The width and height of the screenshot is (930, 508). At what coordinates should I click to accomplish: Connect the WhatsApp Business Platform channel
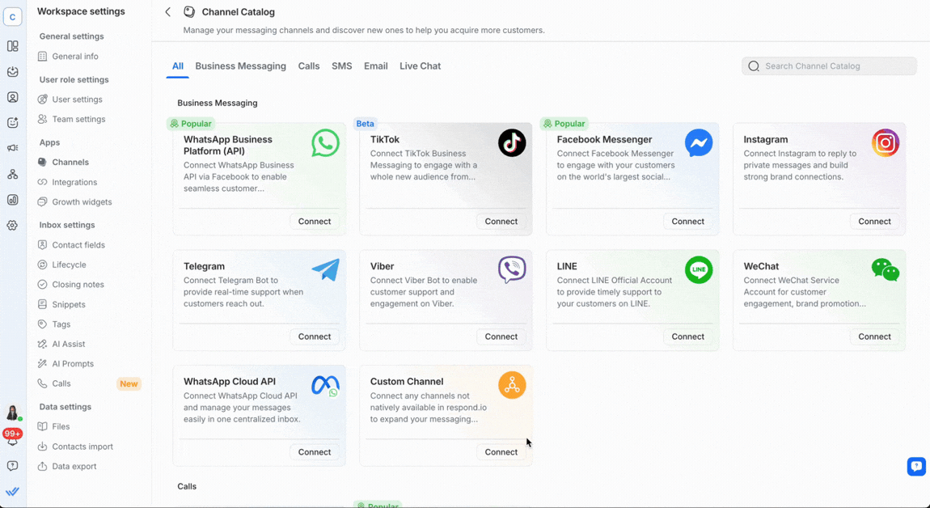coord(315,221)
